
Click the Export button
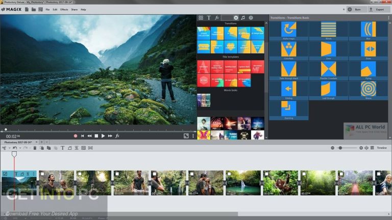[378, 10]
